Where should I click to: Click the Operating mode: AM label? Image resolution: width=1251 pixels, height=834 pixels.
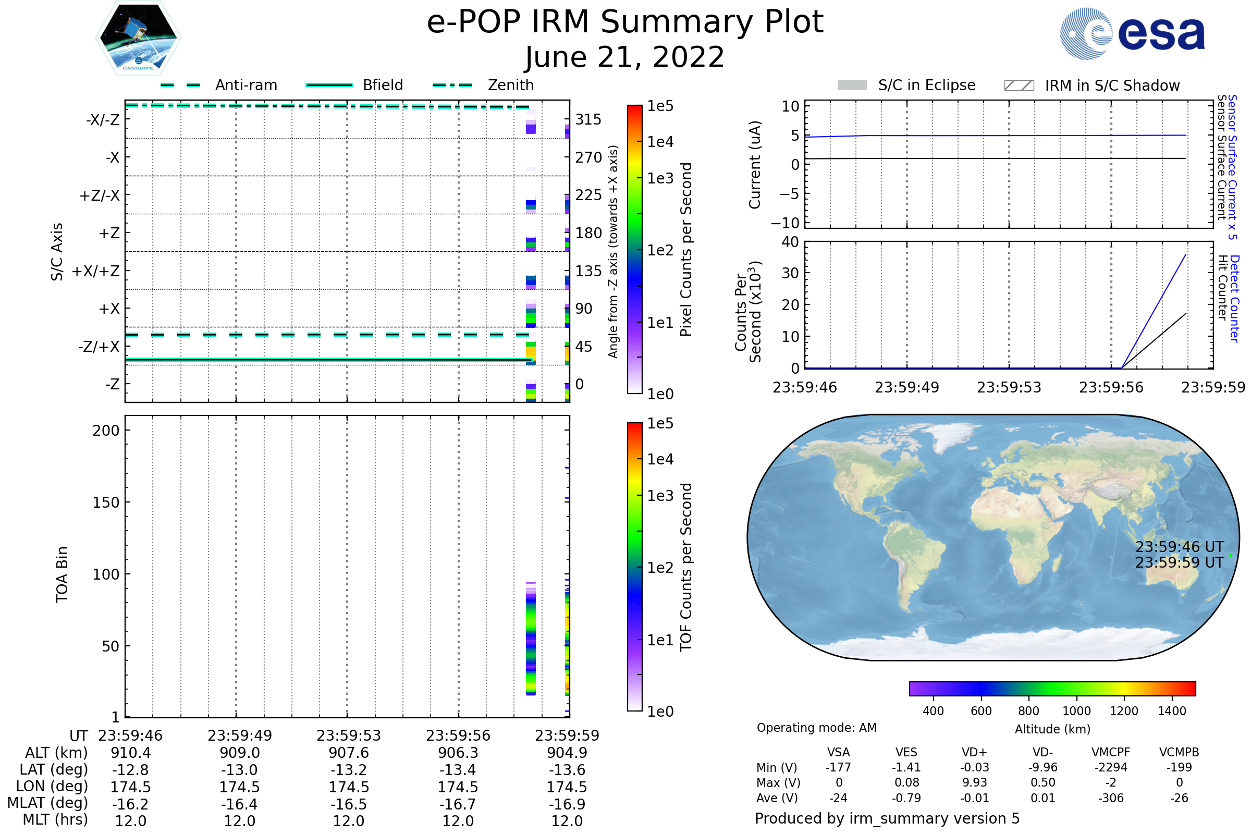coord(816,728)
